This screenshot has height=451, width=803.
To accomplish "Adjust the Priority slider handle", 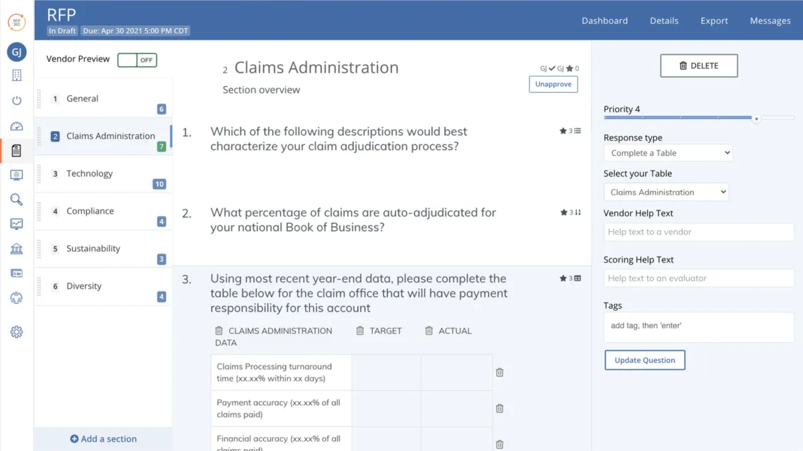I will tap(756, 119).
